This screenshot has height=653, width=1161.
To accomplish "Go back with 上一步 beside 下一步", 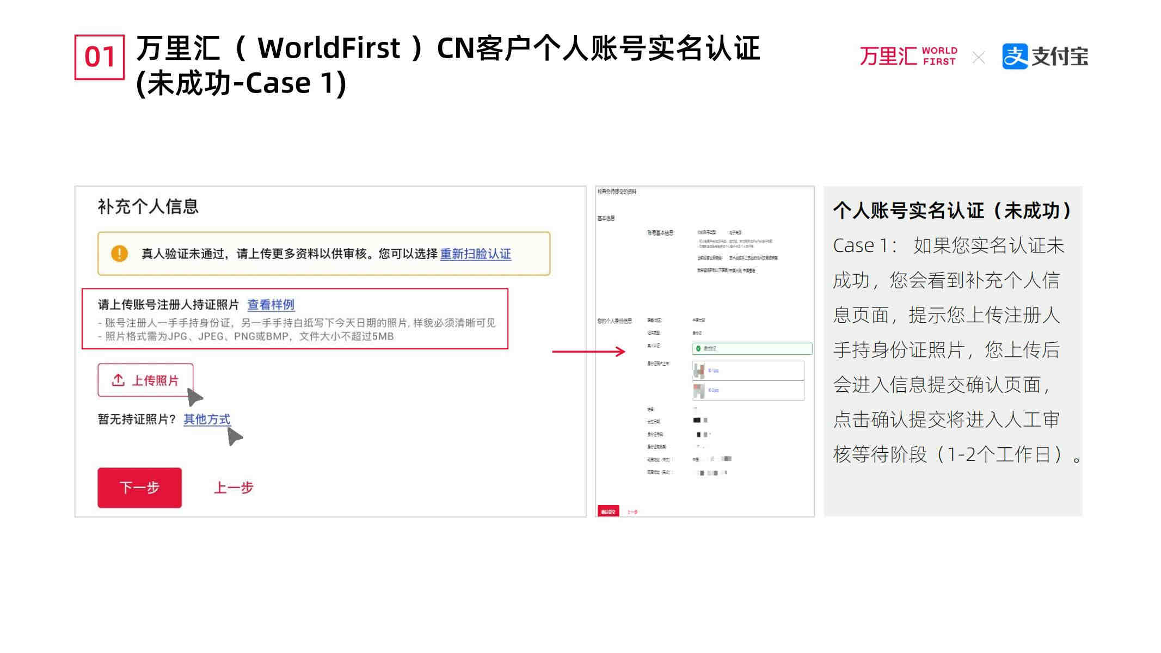I will click(x=234, y=488).
